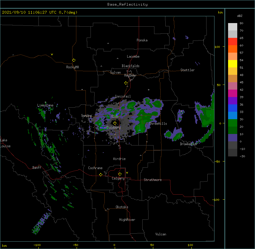Screen dimensions: 255x249
Task: Click the Sylvan label
Action: pyautogui.click(x=115, y=72)
